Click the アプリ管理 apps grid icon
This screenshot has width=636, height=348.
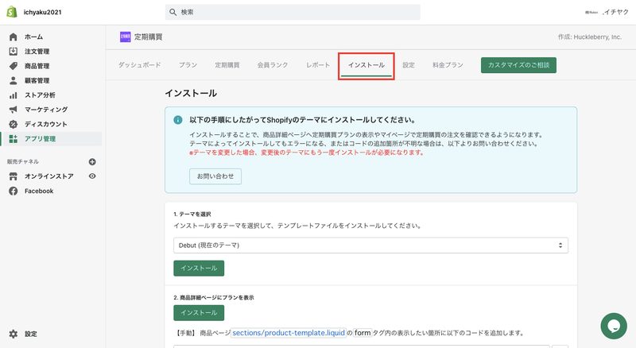tap(14, 139)
